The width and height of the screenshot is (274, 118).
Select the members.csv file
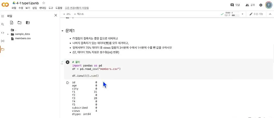[23, 38]
